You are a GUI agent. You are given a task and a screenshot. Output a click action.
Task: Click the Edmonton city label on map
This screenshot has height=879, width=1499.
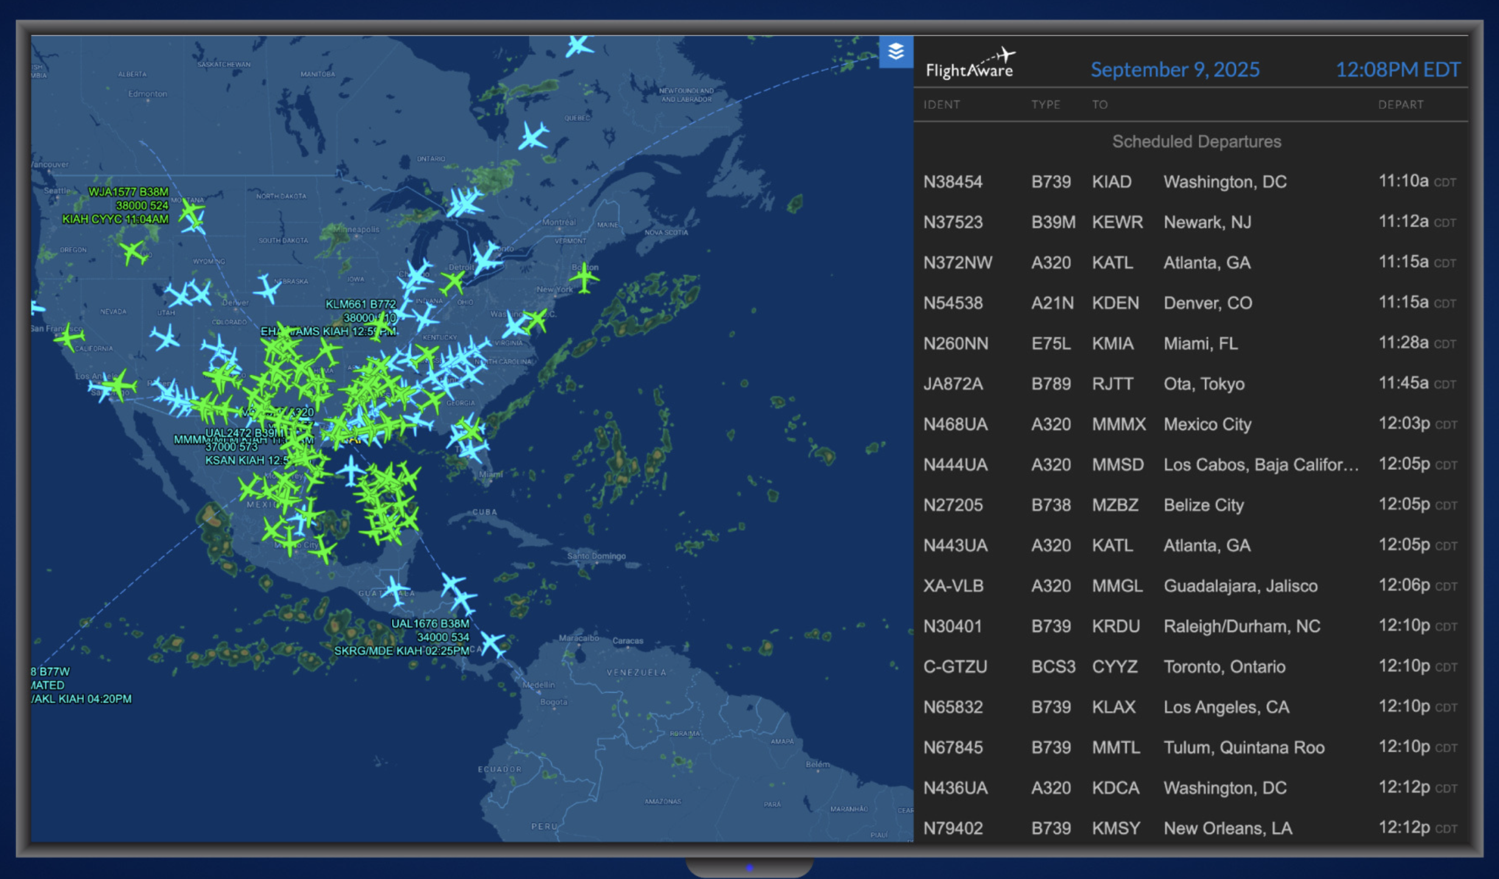[147, 94]
